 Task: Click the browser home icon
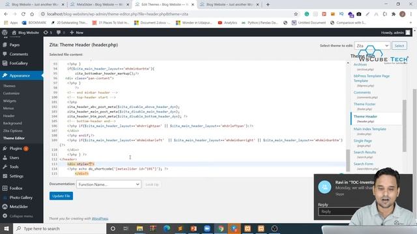pyautogui.click(x=32, y=14)
